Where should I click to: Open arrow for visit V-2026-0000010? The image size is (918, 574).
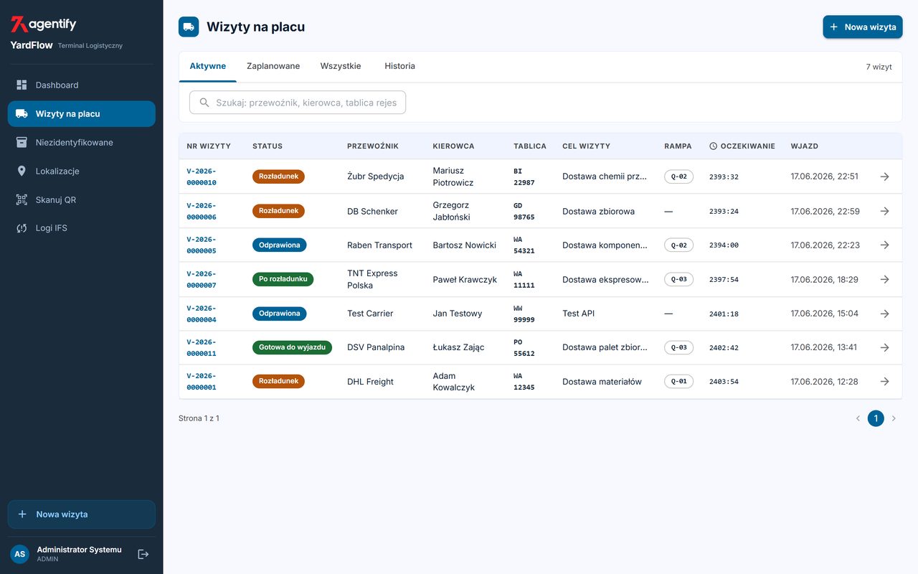pyautogui.click(x=885, y=177)
